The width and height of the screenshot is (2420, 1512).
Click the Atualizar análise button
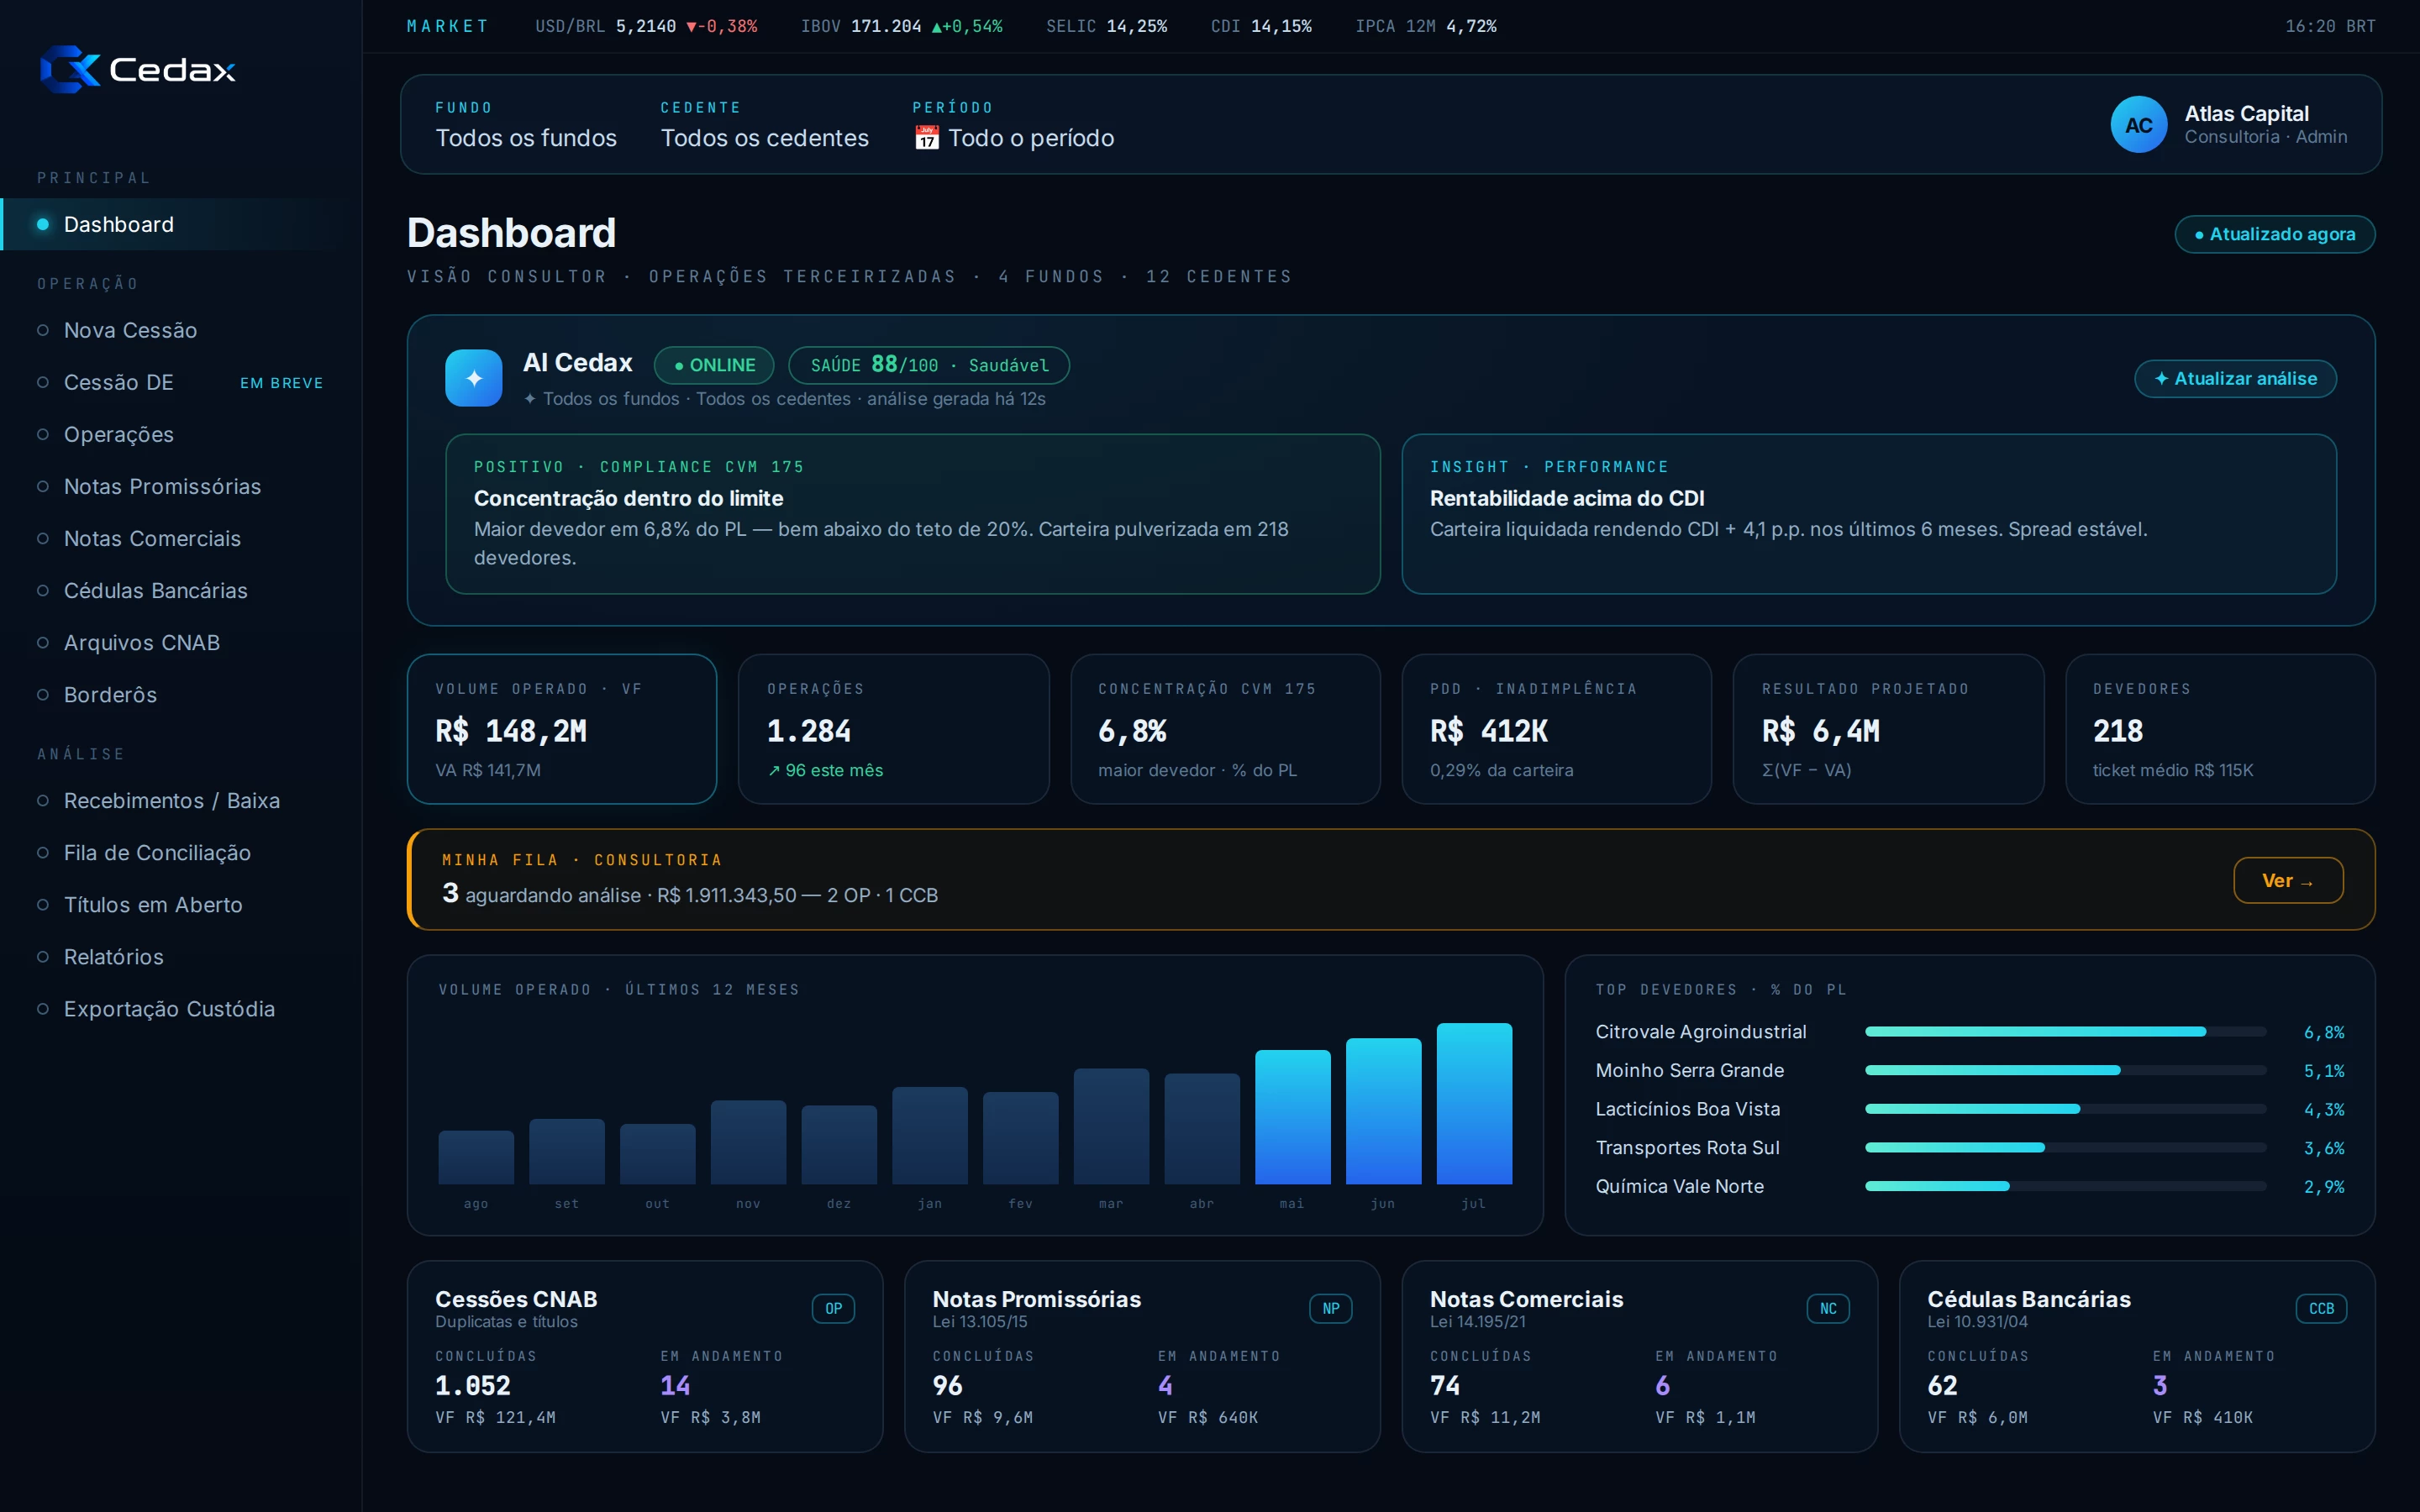click(x=2235, y=378)
